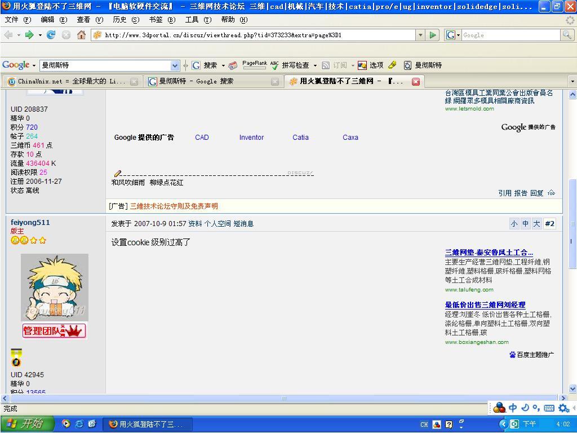
Task: Click in the address bar URL field
Action: click(x=254, y=35)
